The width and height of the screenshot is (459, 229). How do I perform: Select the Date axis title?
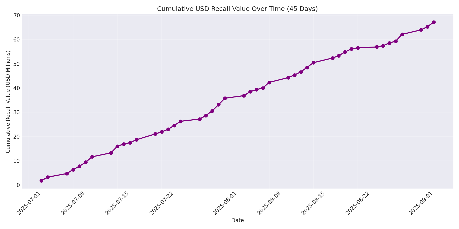point(237,220)
